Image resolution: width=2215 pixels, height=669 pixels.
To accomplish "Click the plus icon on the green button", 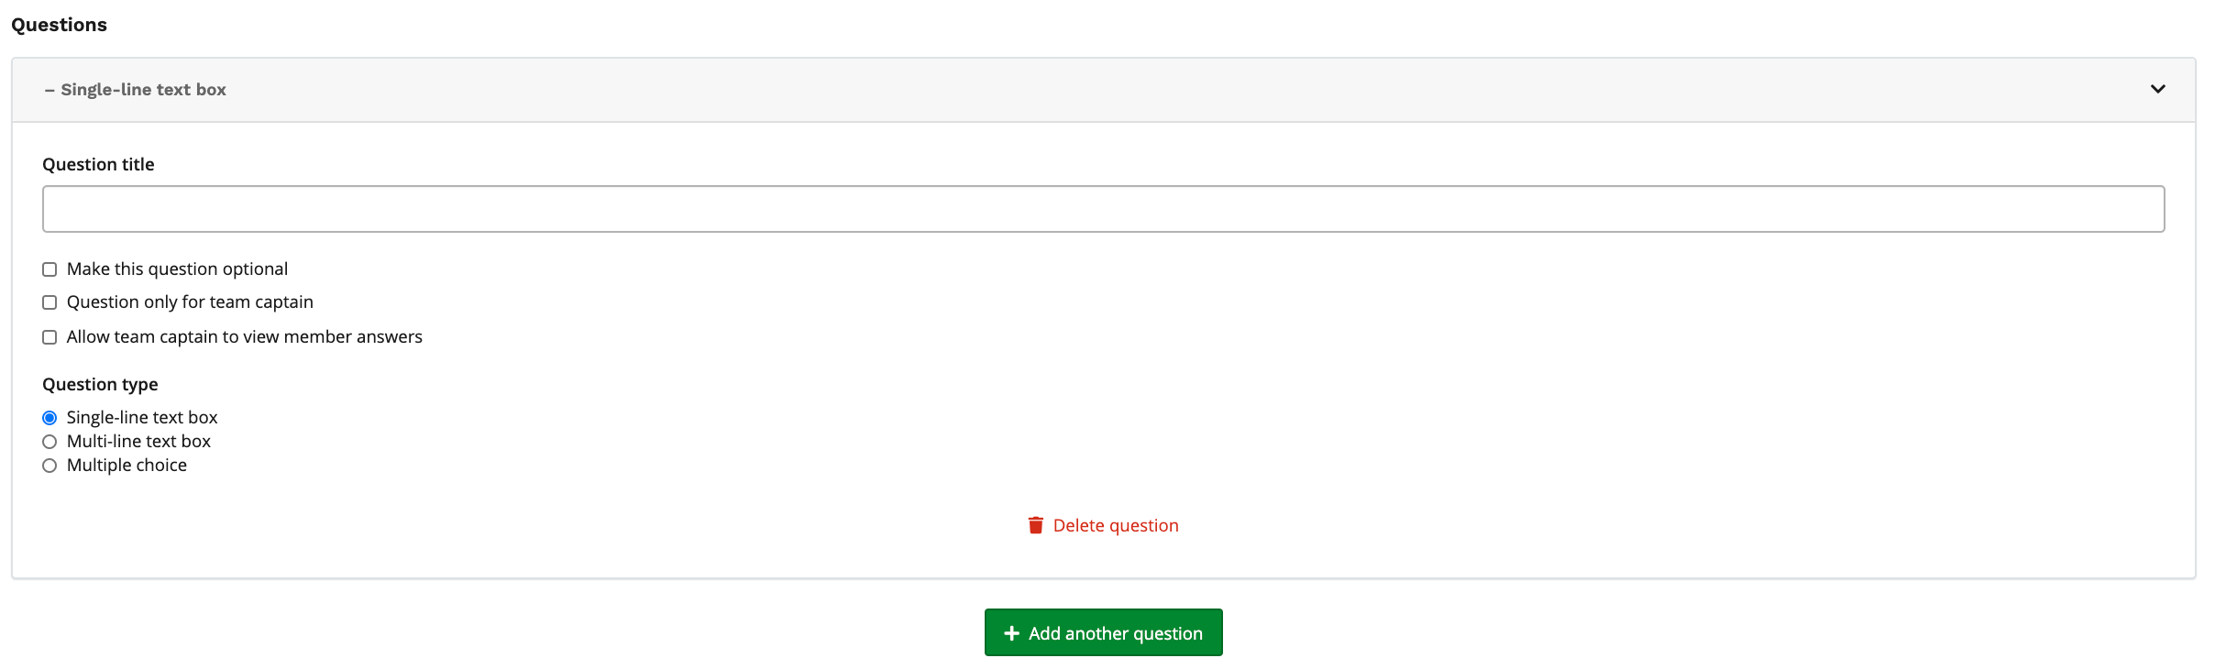I will [1011, 633].
